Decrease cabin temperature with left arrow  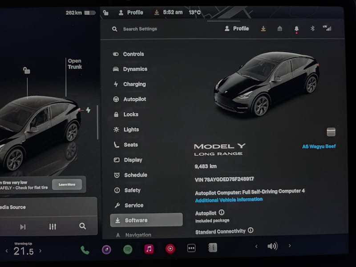point(7,251)
